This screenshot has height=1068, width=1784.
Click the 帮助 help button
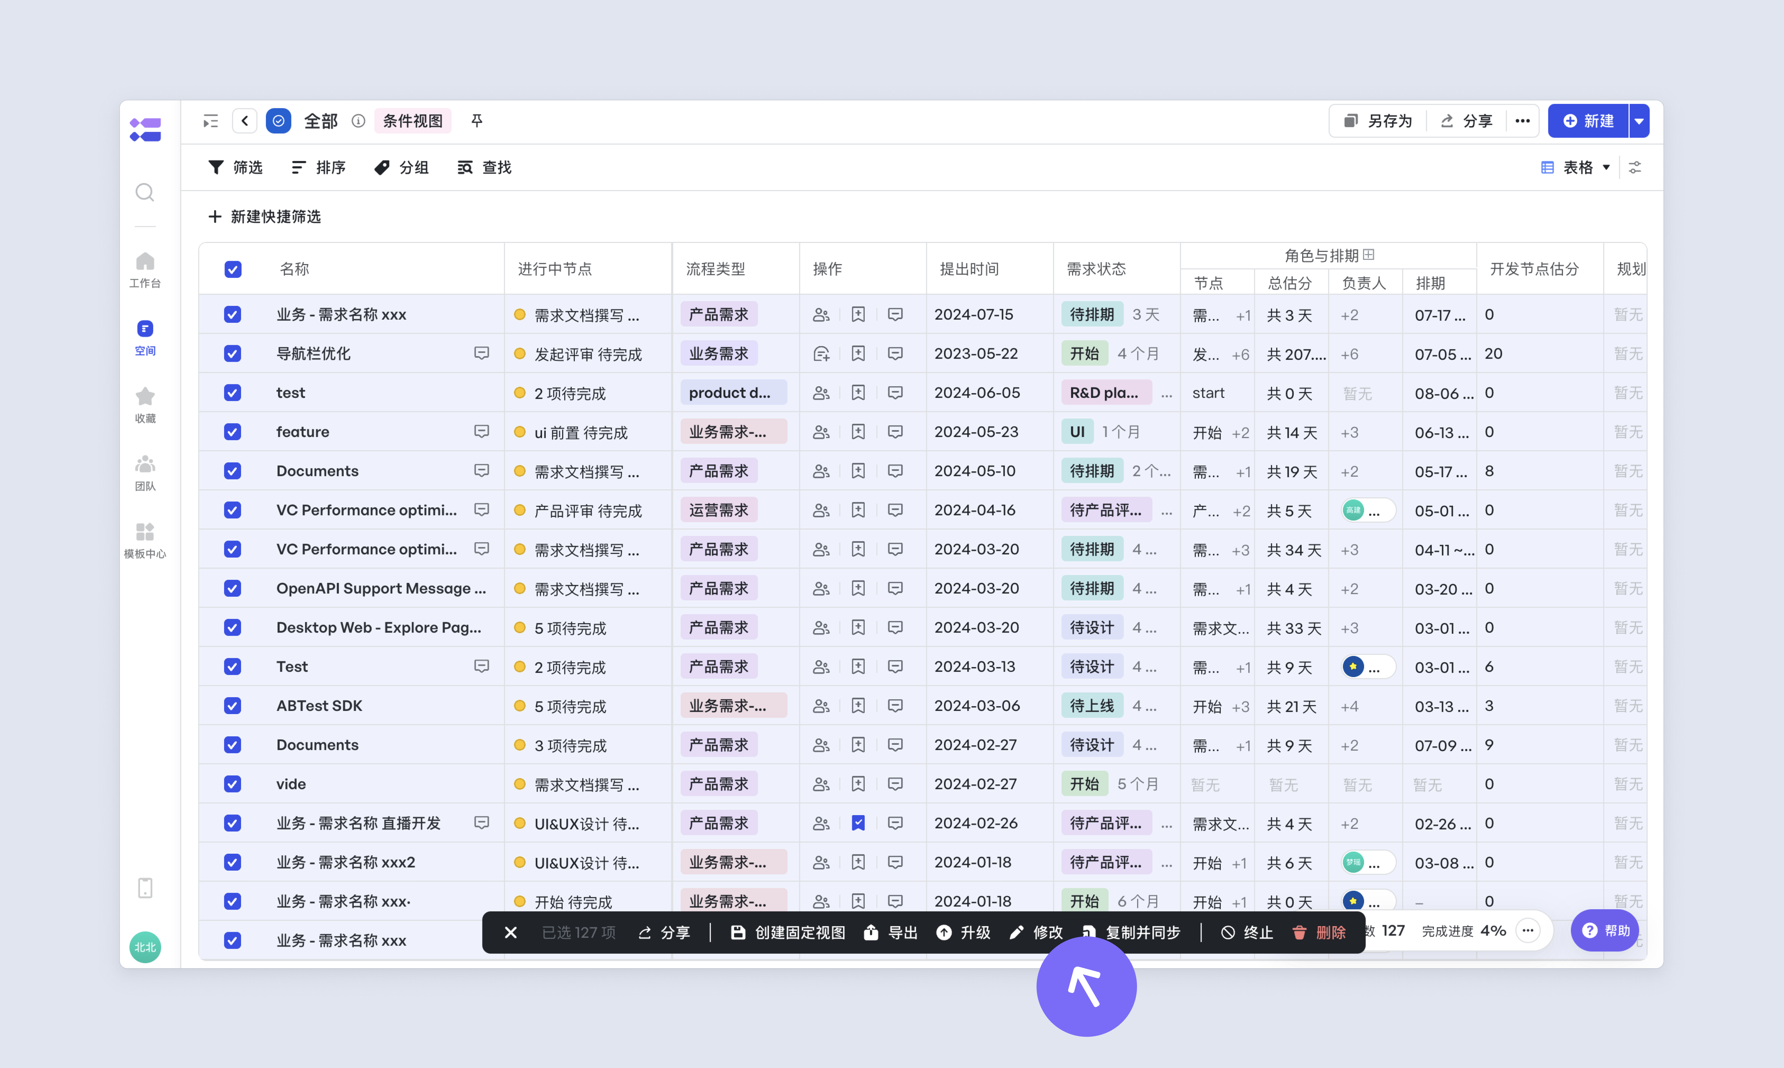click(1605, 931)
